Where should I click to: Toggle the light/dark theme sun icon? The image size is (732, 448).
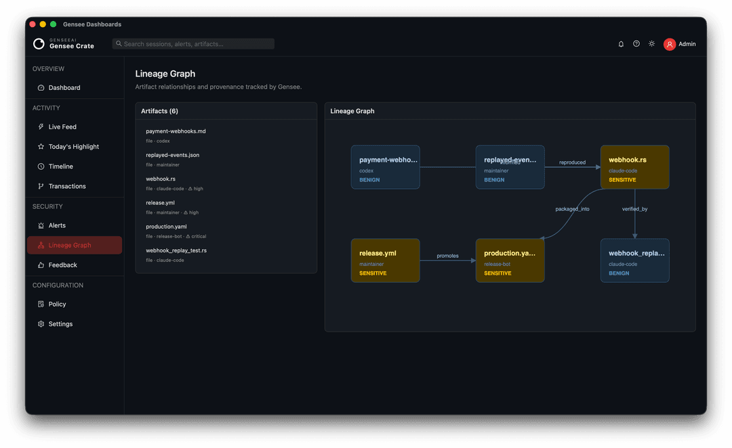click(x=652, y=44)
